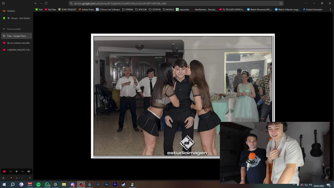Click the orange heart icon at sidebar bottom
The width and height of the screenshot is (334, 188).
pos(11,178)
